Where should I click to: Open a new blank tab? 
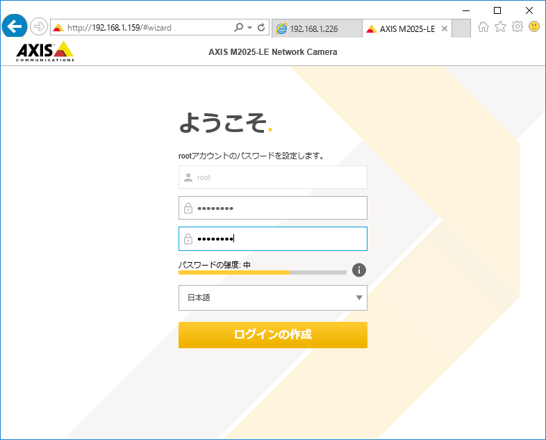[x=461, y=28]
